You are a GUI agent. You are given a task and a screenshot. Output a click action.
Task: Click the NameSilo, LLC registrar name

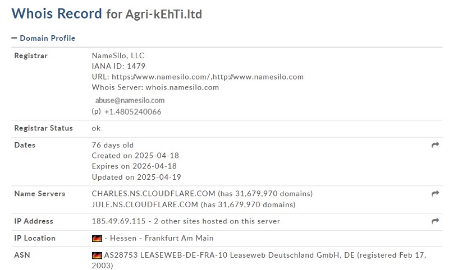click(118, 55)
